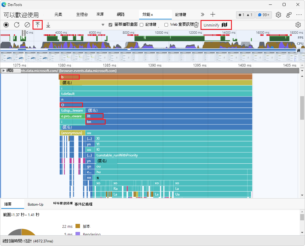Screen dimensions: 305x246
Task: Click the e.pro...eware flame bar
Action: [72, 116]
